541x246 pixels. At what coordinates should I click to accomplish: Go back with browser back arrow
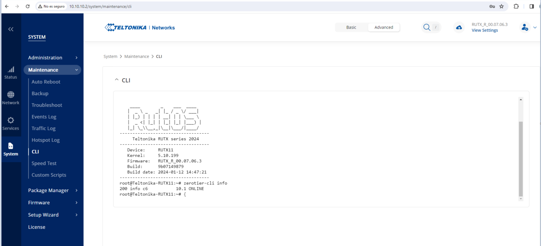pyautogui.click(x=7, y=7)
